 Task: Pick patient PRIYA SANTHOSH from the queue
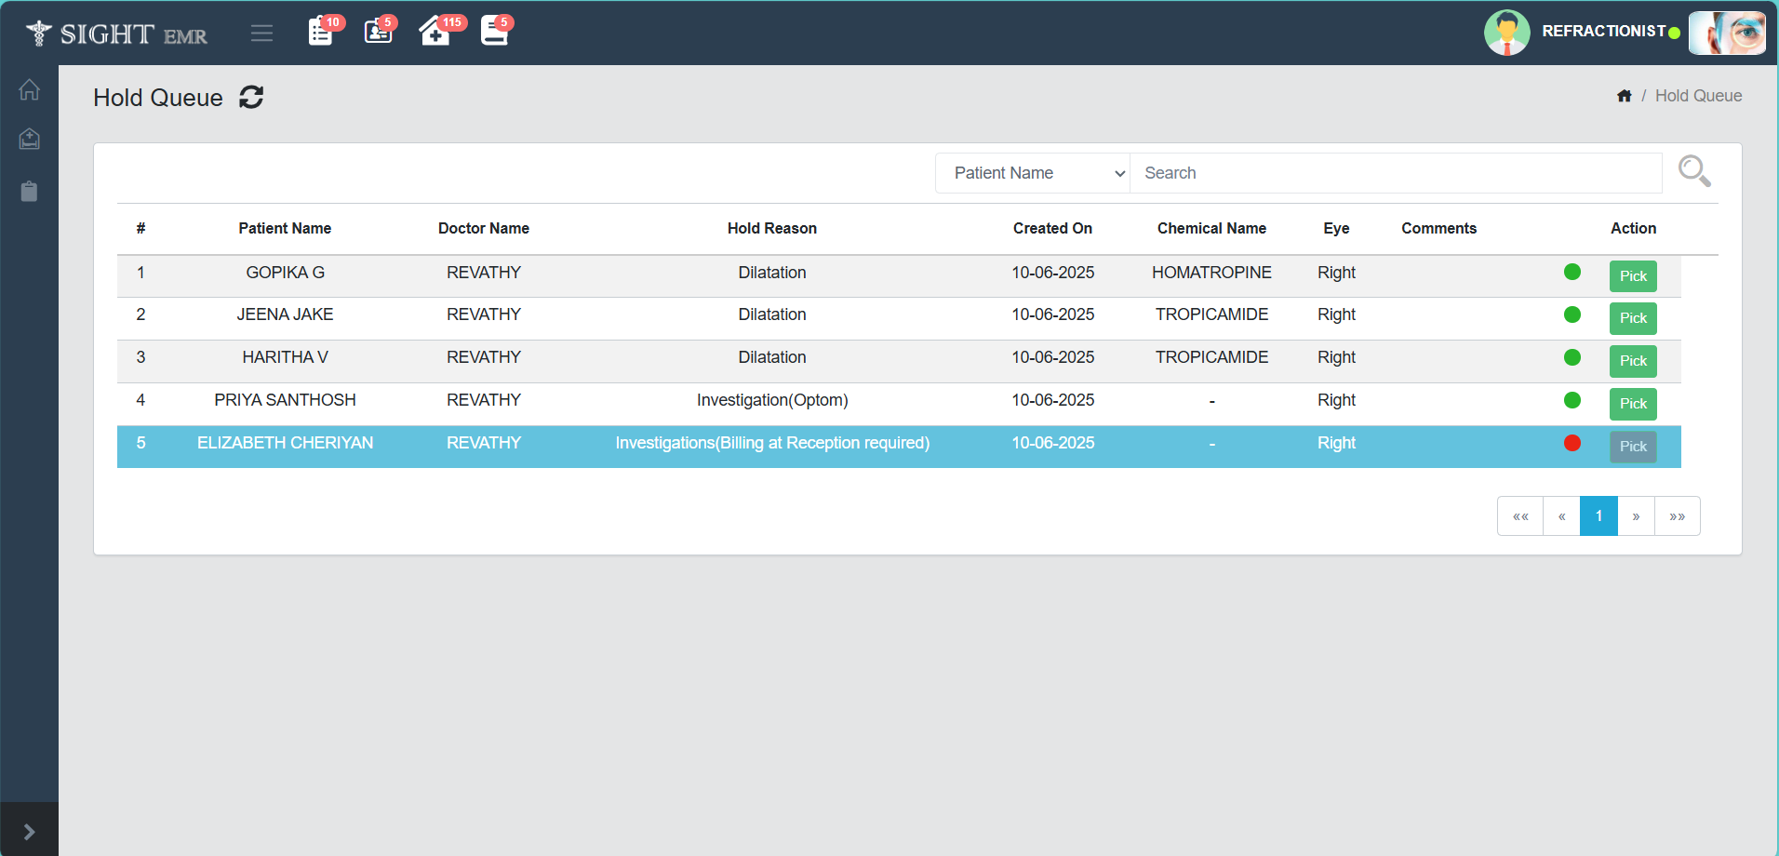coord(1632,404)
